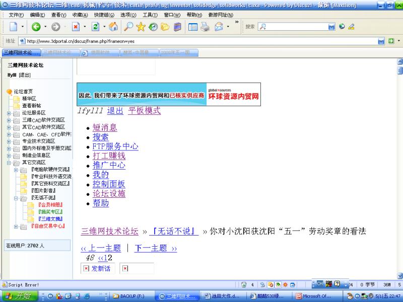Open the 精华区 item in sidebar tree
Image resolution: width=403 pixels, height=302 pixels.
[29, 99]
